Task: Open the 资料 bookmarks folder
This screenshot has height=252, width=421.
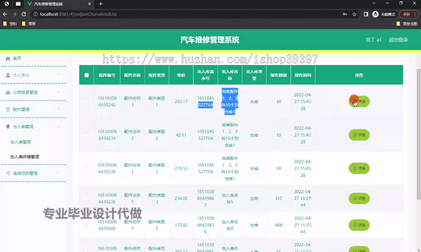Action: pos(10,24)
